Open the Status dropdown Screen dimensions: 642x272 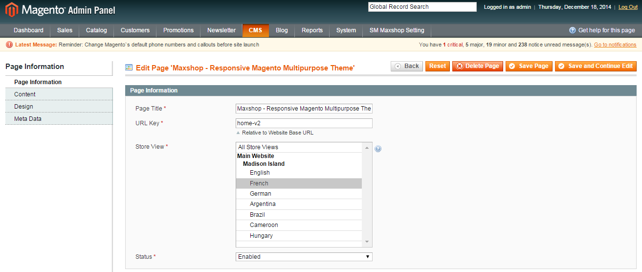point(304,257)
